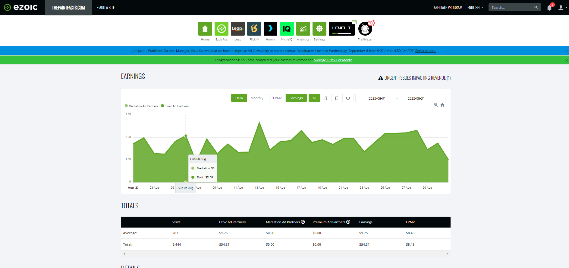The height and width of the screenshot is (268, 569).
Task: Click Mediation Ad Partners help icon
Action: click(x=303, y=222)
